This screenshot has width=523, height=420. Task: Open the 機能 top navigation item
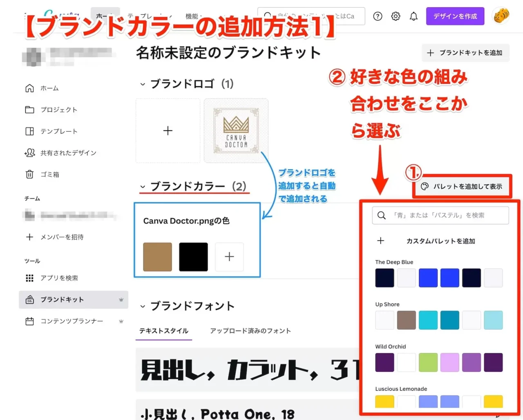coord(192,16)
